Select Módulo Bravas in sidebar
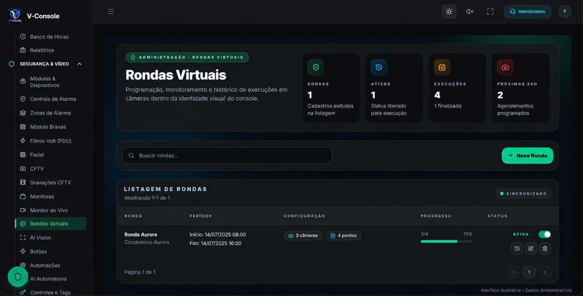 click(48, 127)
